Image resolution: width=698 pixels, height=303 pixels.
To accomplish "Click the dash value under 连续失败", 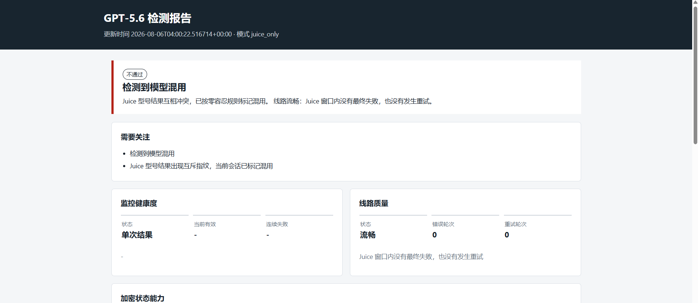I will (x=268, y=235).
